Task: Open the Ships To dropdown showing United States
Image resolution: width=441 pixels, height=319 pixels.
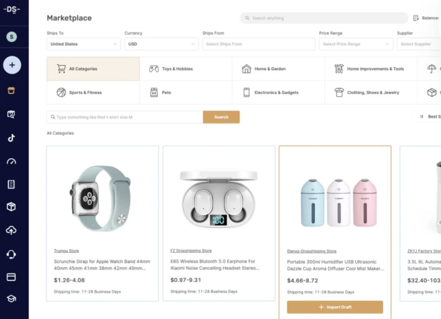Action: click(83, 44)
